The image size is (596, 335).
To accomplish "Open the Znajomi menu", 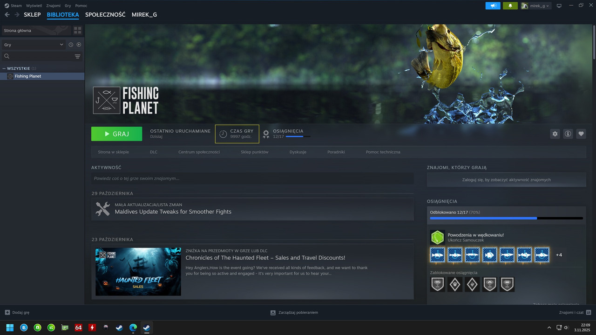I will 54,6.
